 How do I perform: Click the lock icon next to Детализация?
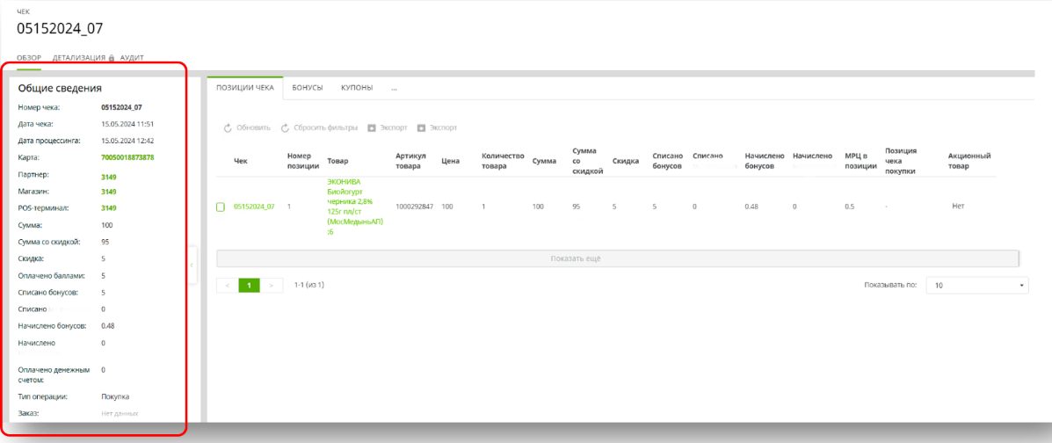pos(112,58)
